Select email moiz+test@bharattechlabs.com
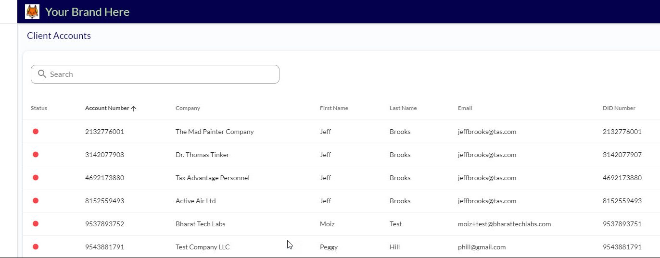This screenshot has height=258, width=660. pos(504,224)
